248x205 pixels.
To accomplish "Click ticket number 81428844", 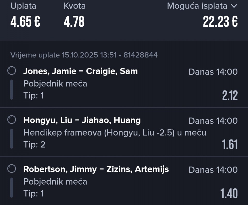I will click(x=140, y=55).
